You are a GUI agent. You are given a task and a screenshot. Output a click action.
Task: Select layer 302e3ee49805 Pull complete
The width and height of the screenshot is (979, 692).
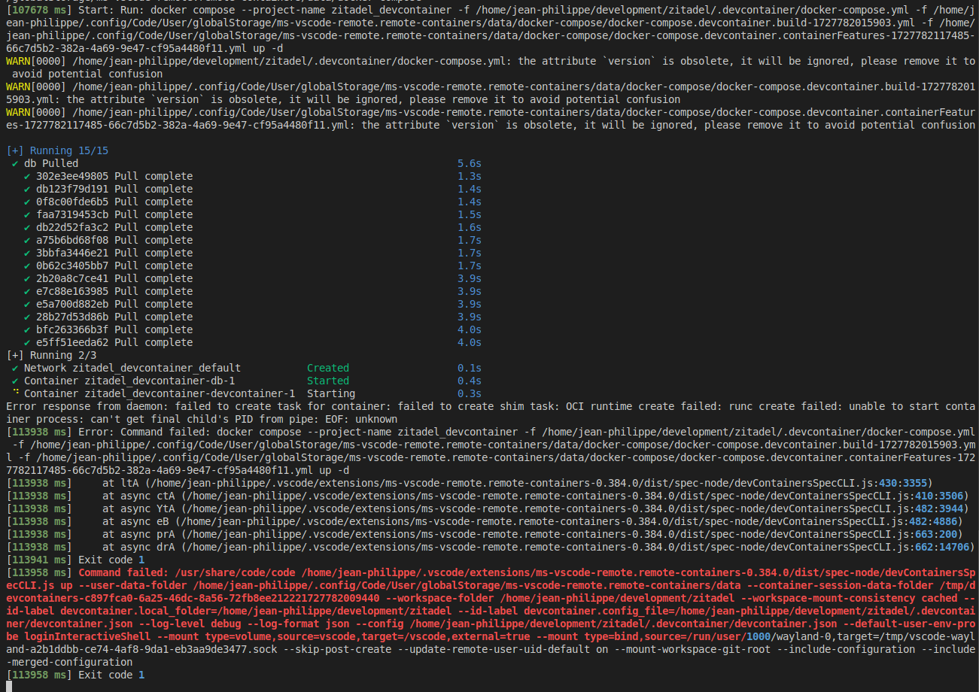tap(114, 176)
